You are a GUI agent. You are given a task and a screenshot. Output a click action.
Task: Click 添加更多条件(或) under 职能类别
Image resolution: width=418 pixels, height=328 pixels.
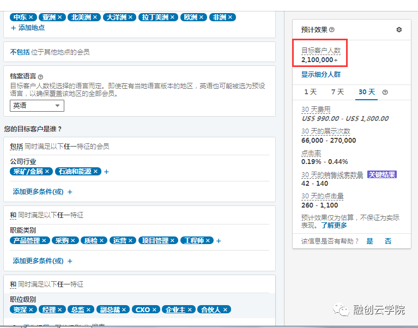click(x=43, y=261)
